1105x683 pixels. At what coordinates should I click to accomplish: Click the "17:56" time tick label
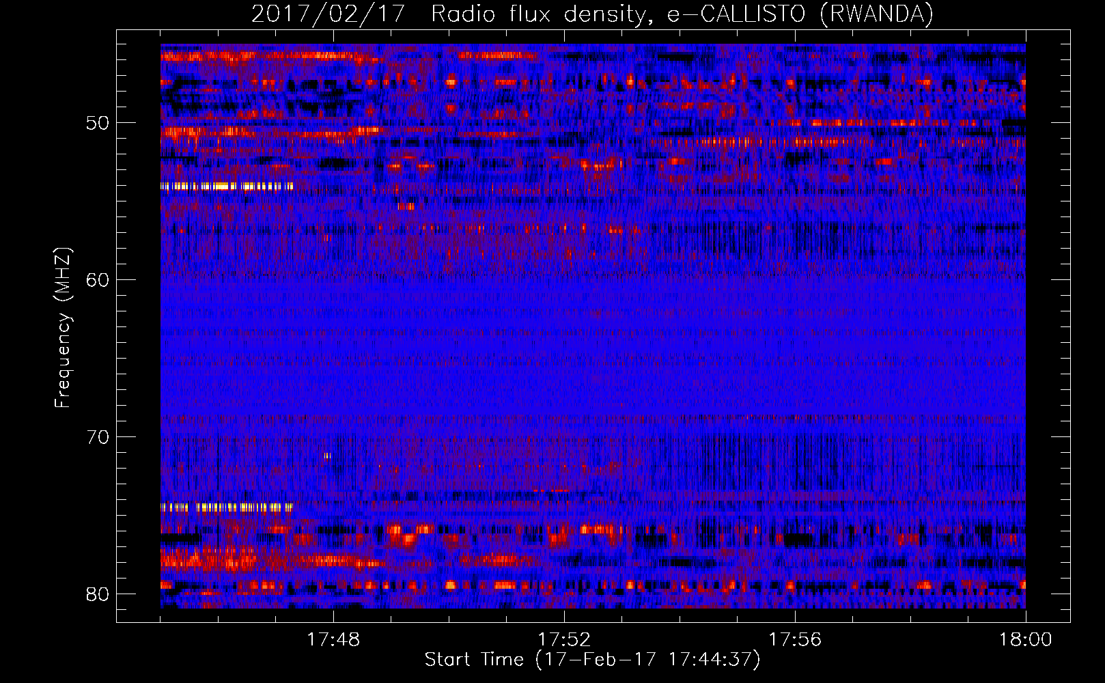(795, 640)
